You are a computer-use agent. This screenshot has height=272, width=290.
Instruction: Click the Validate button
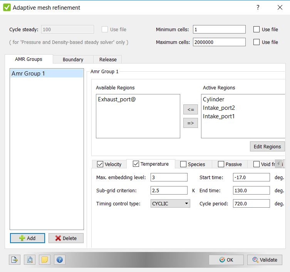(x=265, y=260)
